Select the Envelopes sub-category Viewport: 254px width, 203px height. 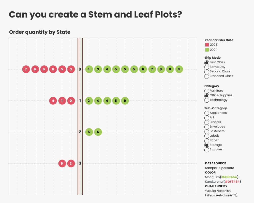tap(207, 127)
